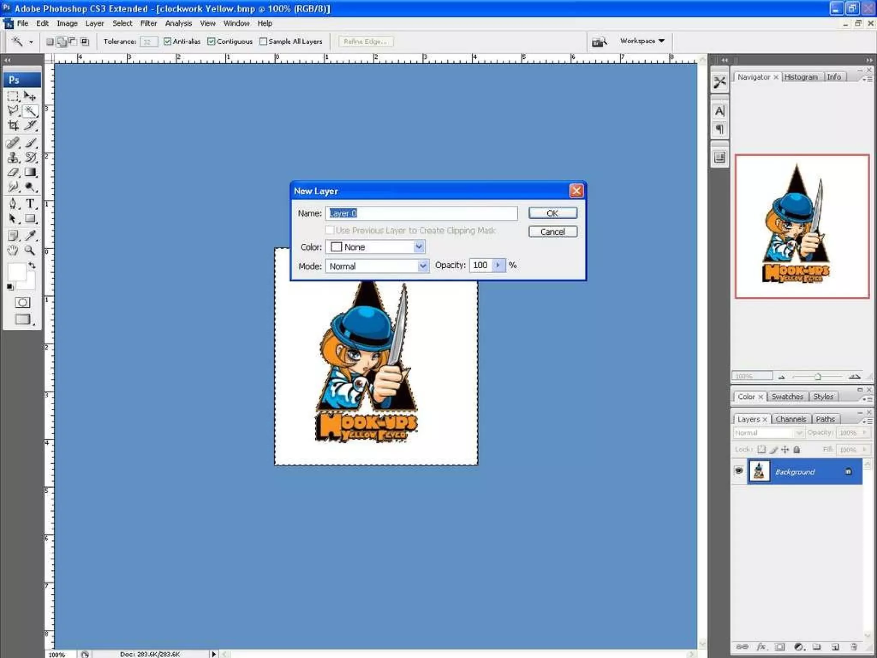Open the Filter menu

pyautogui.click(x=149, y=23)
